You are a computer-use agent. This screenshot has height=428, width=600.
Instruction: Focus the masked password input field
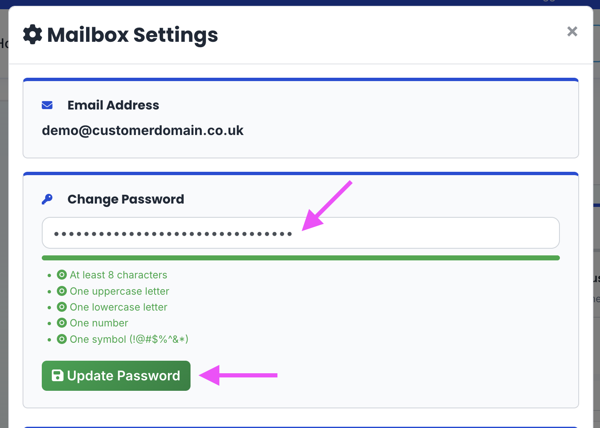(x=300, y=233)
